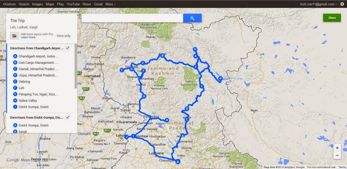The height and width of the screenshot is (169, 347).
Task: Click the blue search magnifier button
Action: 192,18
